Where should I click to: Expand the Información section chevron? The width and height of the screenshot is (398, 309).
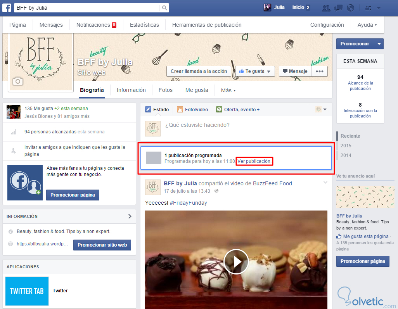click(x=130, y=216)
